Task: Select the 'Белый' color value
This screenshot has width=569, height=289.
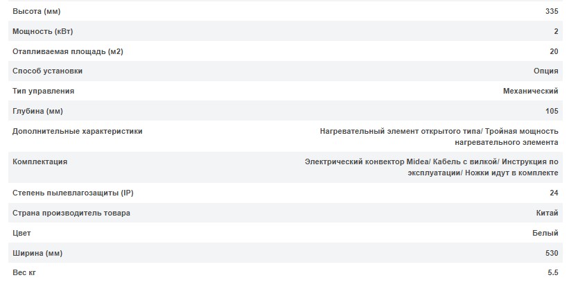Action: tap(545, 233)
